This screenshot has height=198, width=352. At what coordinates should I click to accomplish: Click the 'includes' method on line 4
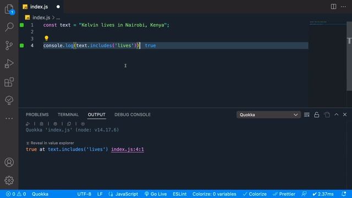click(x=101, y=46)
